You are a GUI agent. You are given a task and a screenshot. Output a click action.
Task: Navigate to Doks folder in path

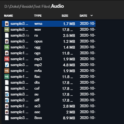pos(14,7)
